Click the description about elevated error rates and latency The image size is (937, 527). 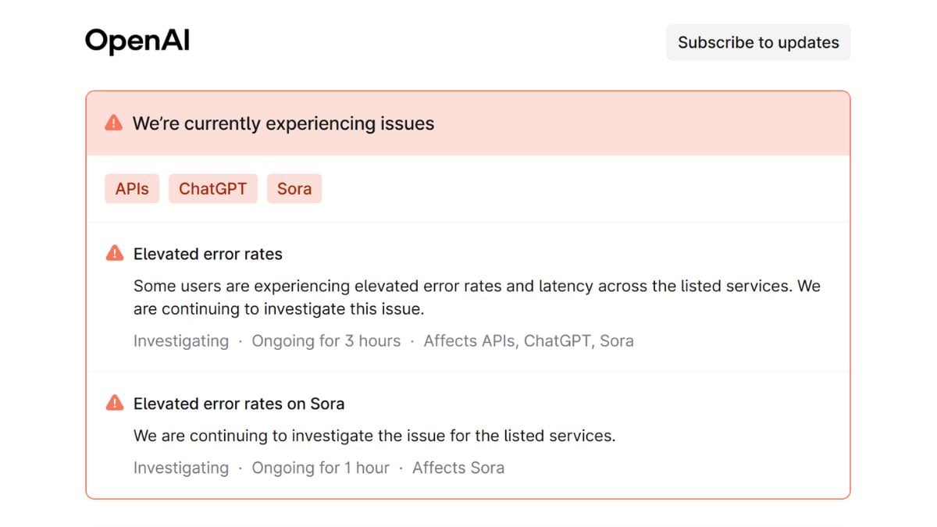coord(477,297)
